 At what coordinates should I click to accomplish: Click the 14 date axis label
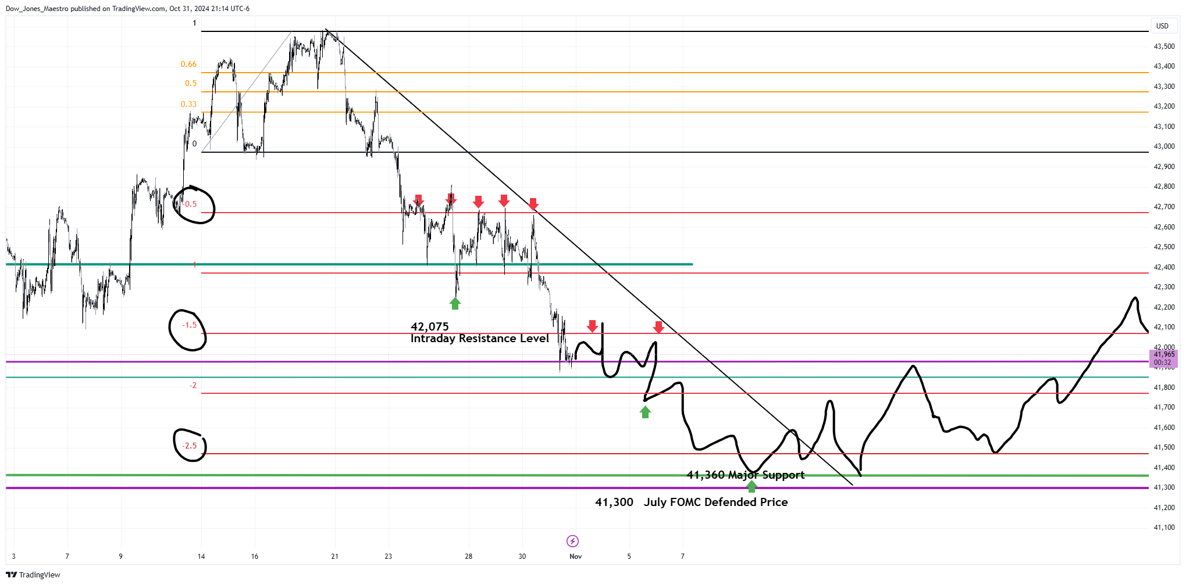pyautogui.click(x=201, y=557)
